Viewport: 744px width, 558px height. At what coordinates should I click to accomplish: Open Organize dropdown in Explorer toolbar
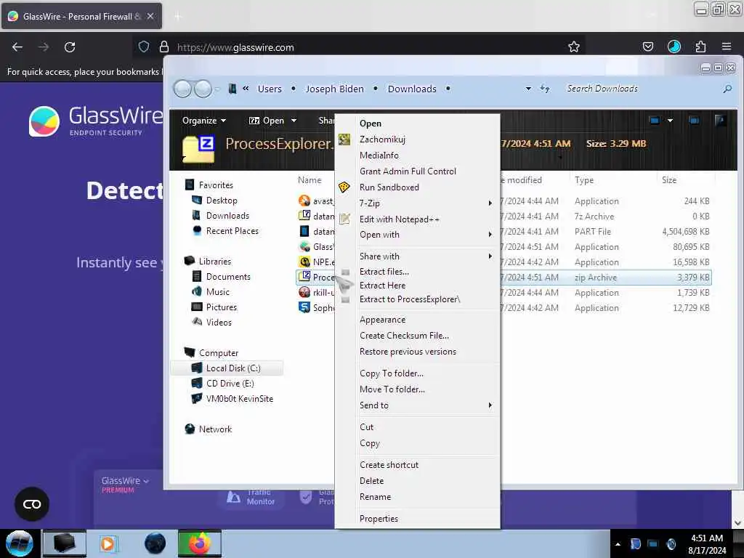204,121
